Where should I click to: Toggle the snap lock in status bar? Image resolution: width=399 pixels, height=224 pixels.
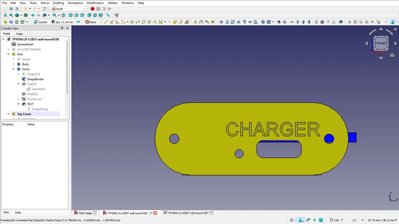(301, 220)
